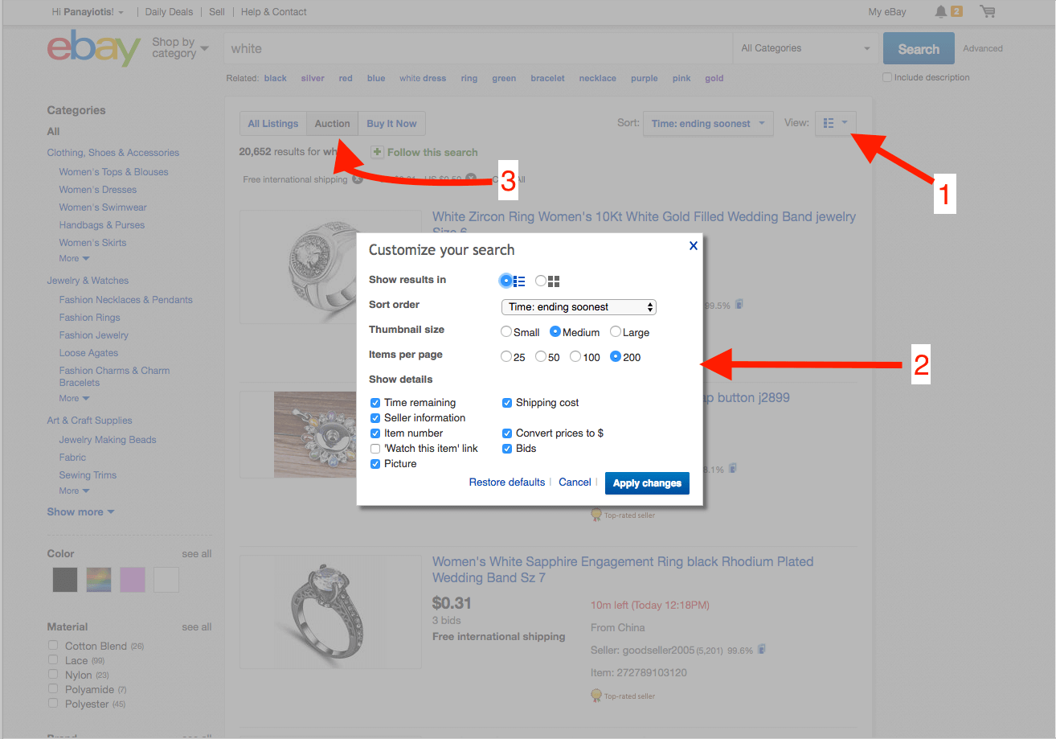Select list view radio button
This screenshot has width=1056, height=739.
(505, 281)
